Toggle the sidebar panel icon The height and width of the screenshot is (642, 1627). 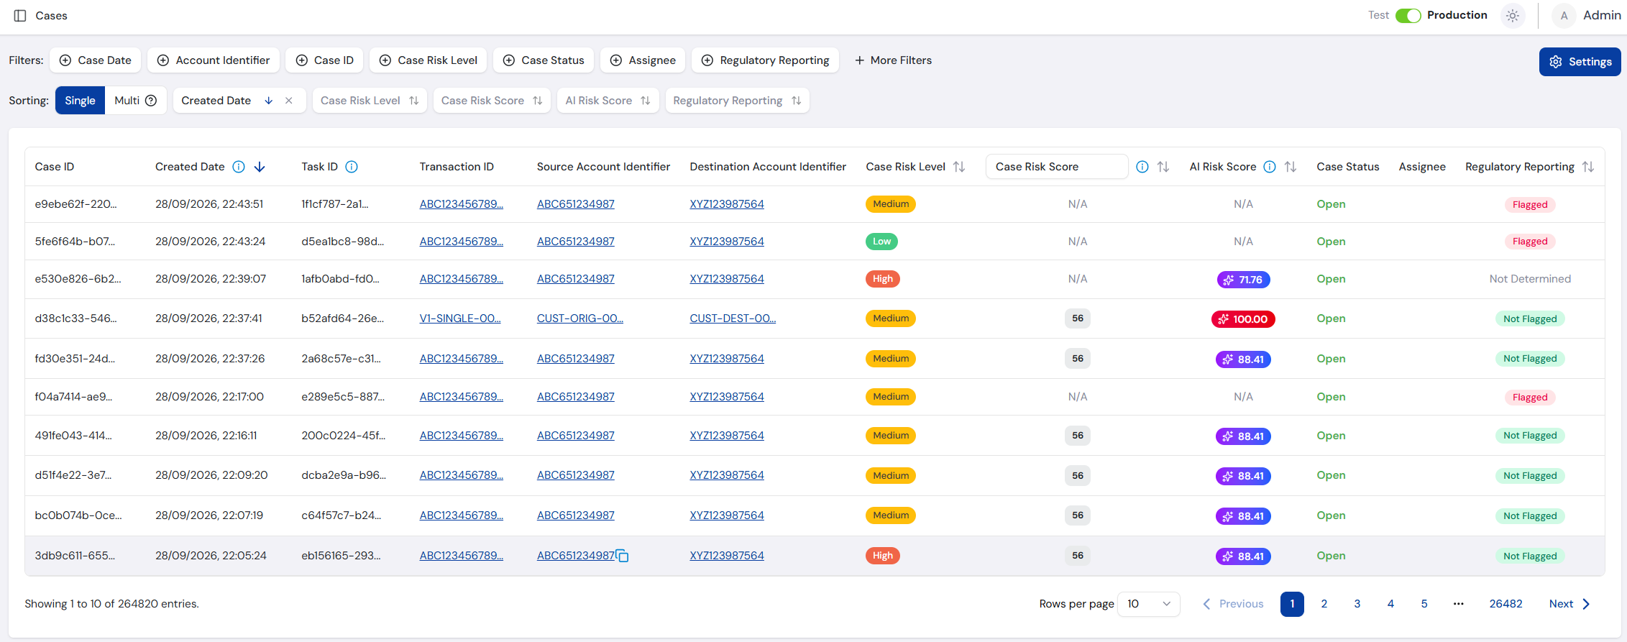(20, 16)
